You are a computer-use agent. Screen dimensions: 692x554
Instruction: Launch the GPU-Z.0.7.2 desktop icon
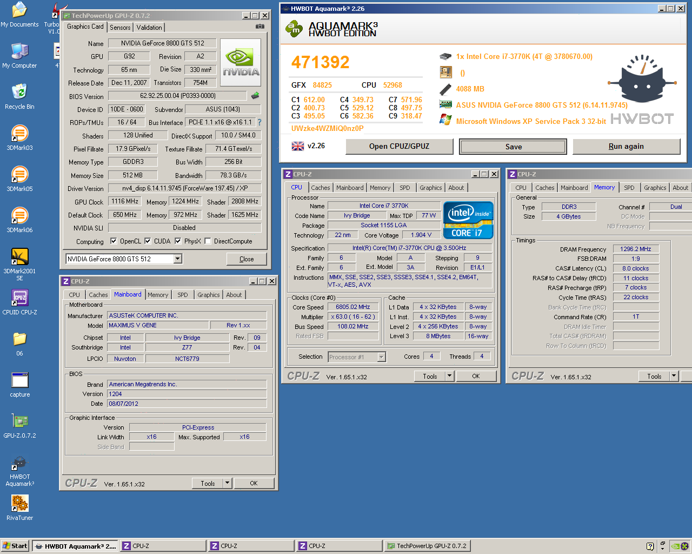[x=19, y=426]
